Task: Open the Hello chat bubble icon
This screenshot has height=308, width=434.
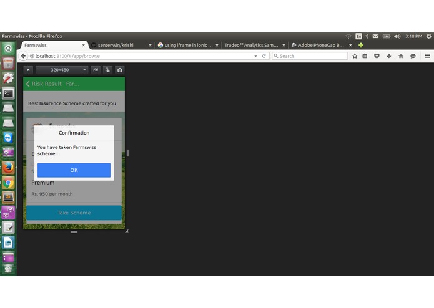Action: [x=413, y=56]
